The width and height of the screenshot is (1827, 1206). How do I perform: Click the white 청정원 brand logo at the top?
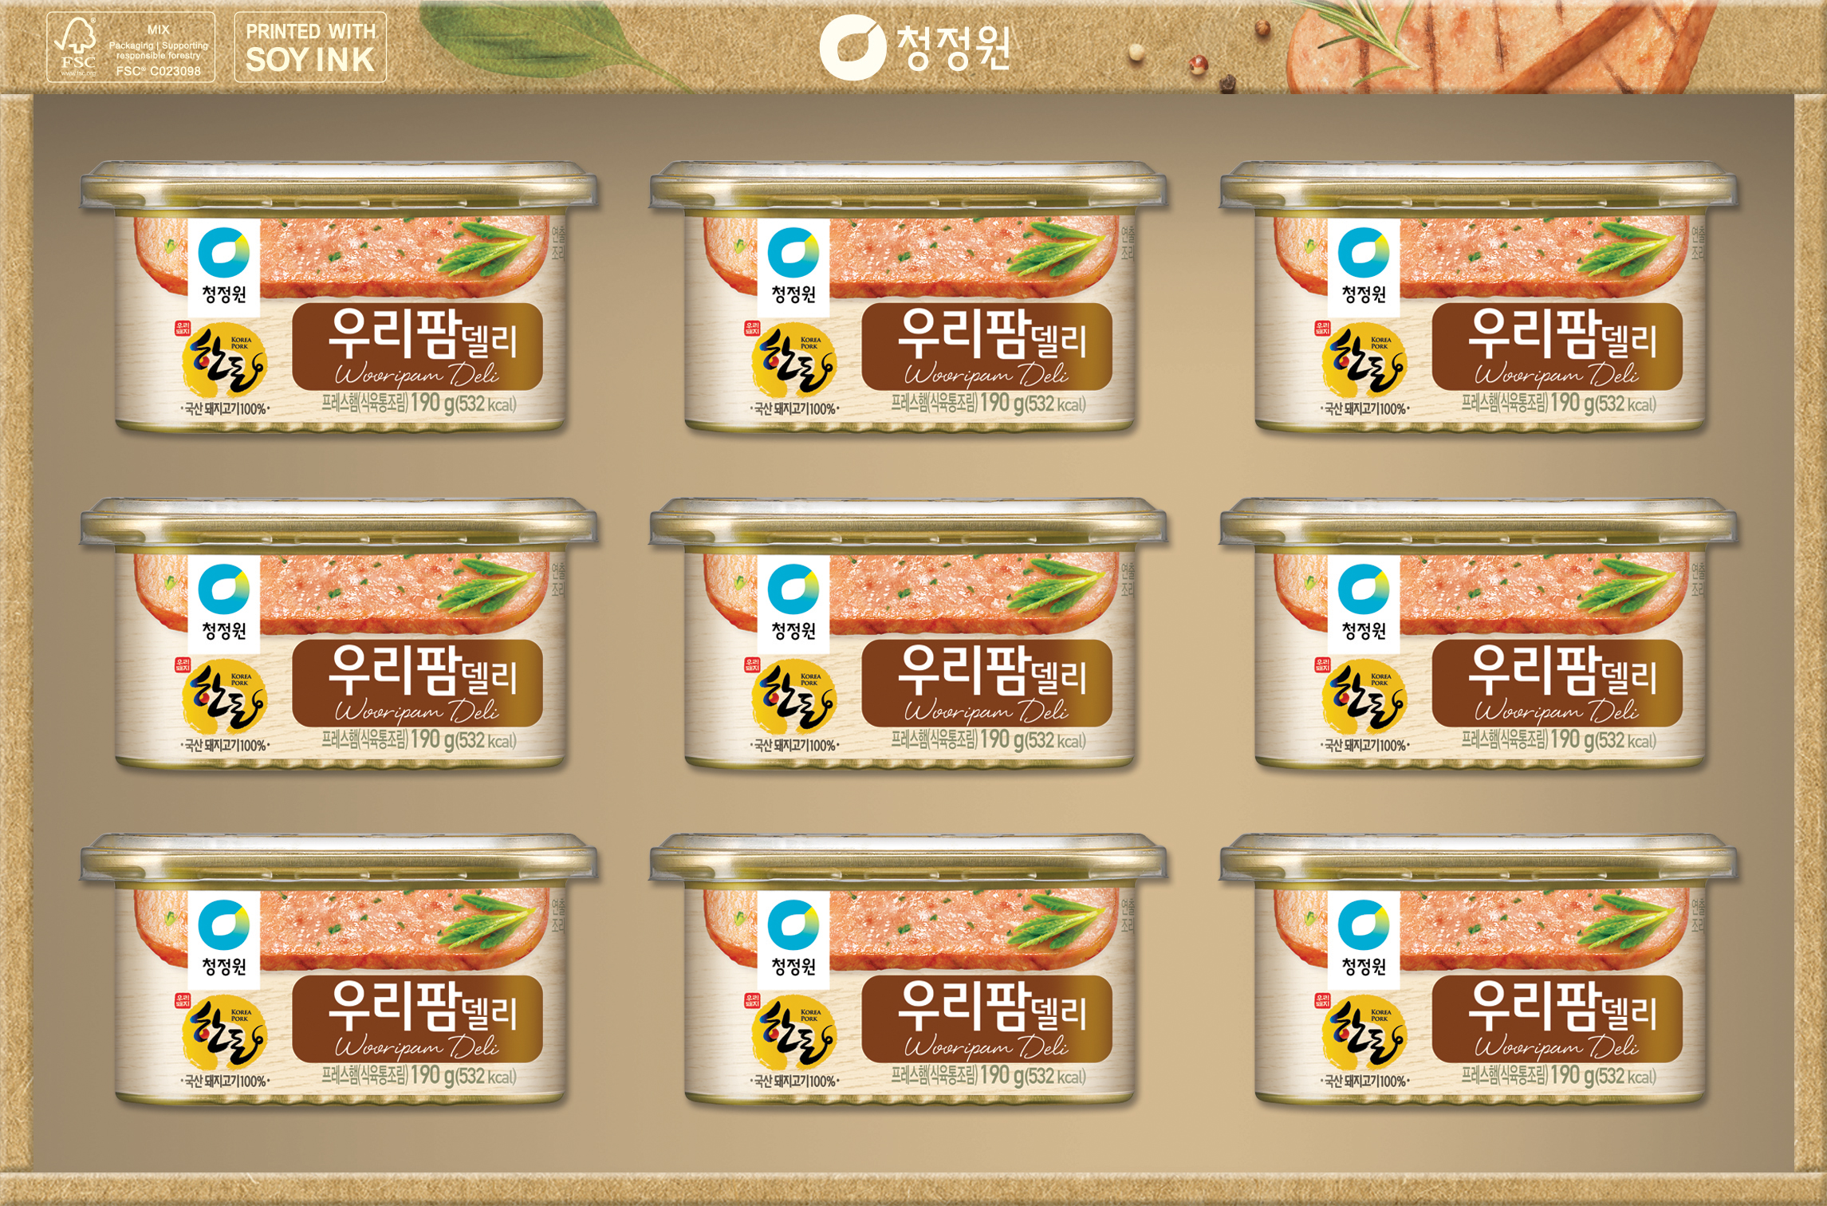coord(915,49)
